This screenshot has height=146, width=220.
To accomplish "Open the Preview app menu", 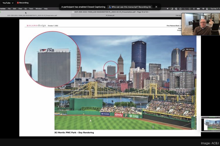I will pyautogui.click(x=3, y=9).
